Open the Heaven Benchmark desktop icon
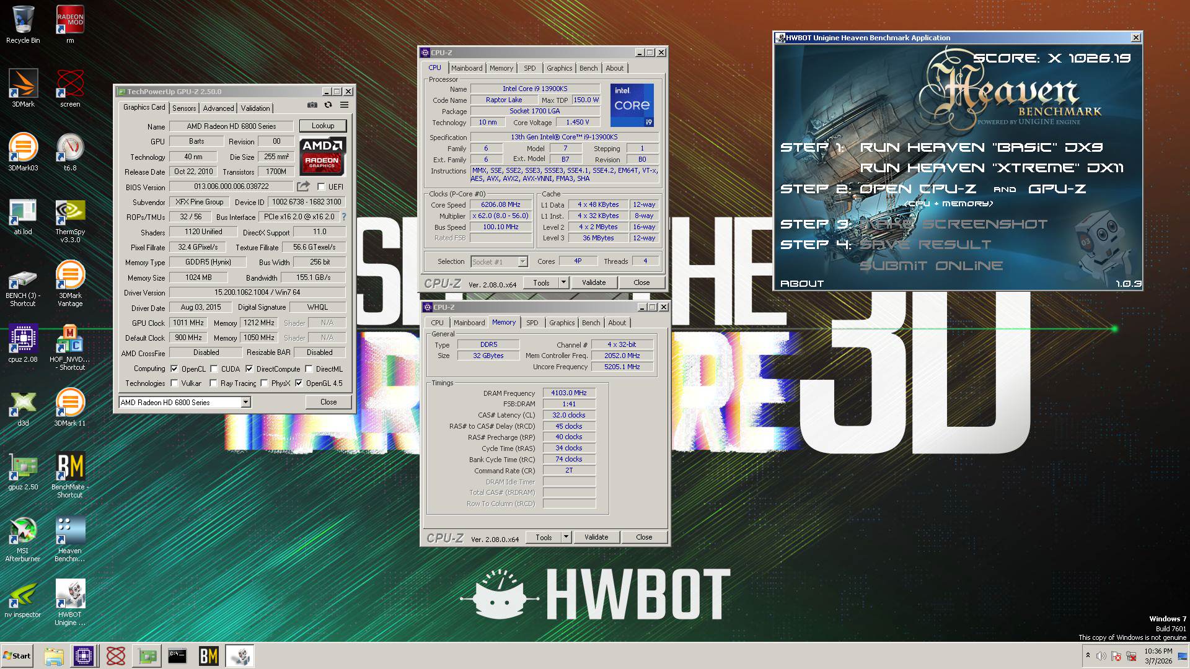 click(x=70, y=539)
